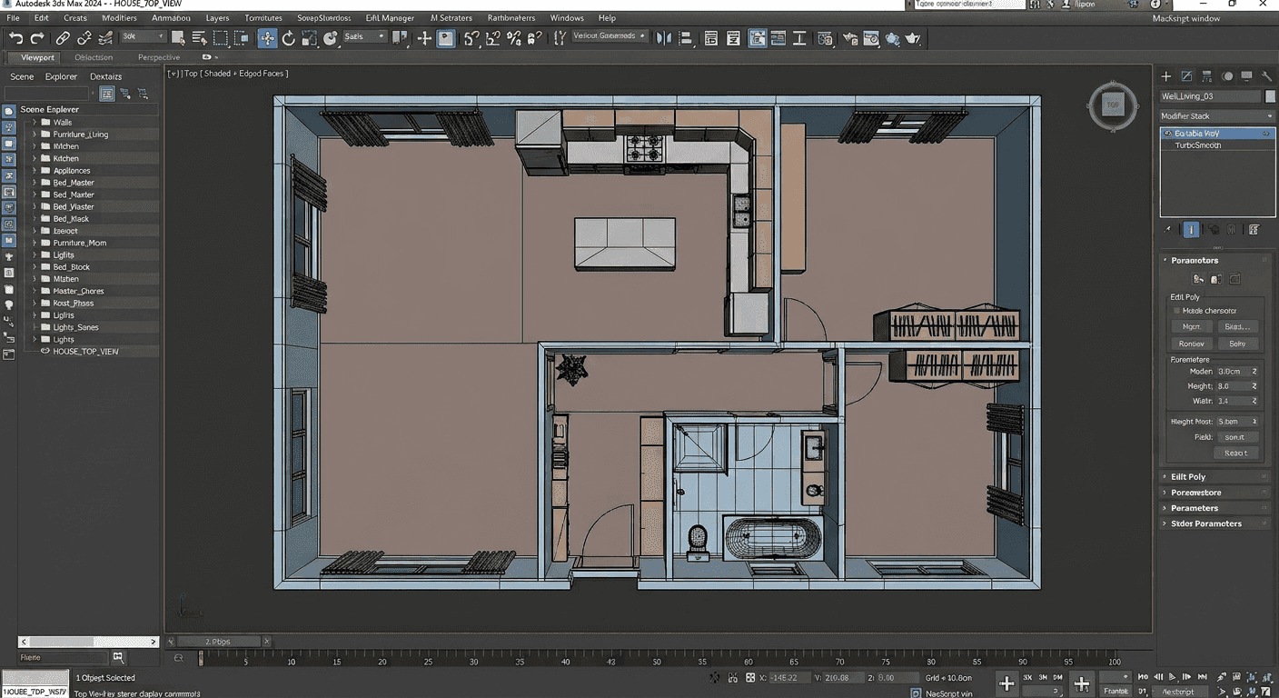Image resolution: width=1279 pixels, height=698 pixels.
Task: Open the Utilities wrench tab
Action: (x=1267, y=76)
